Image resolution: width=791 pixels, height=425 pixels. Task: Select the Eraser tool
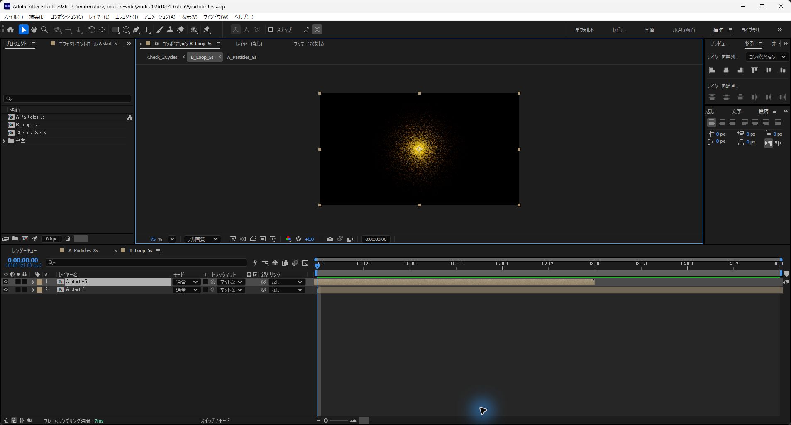coord(181,29)
